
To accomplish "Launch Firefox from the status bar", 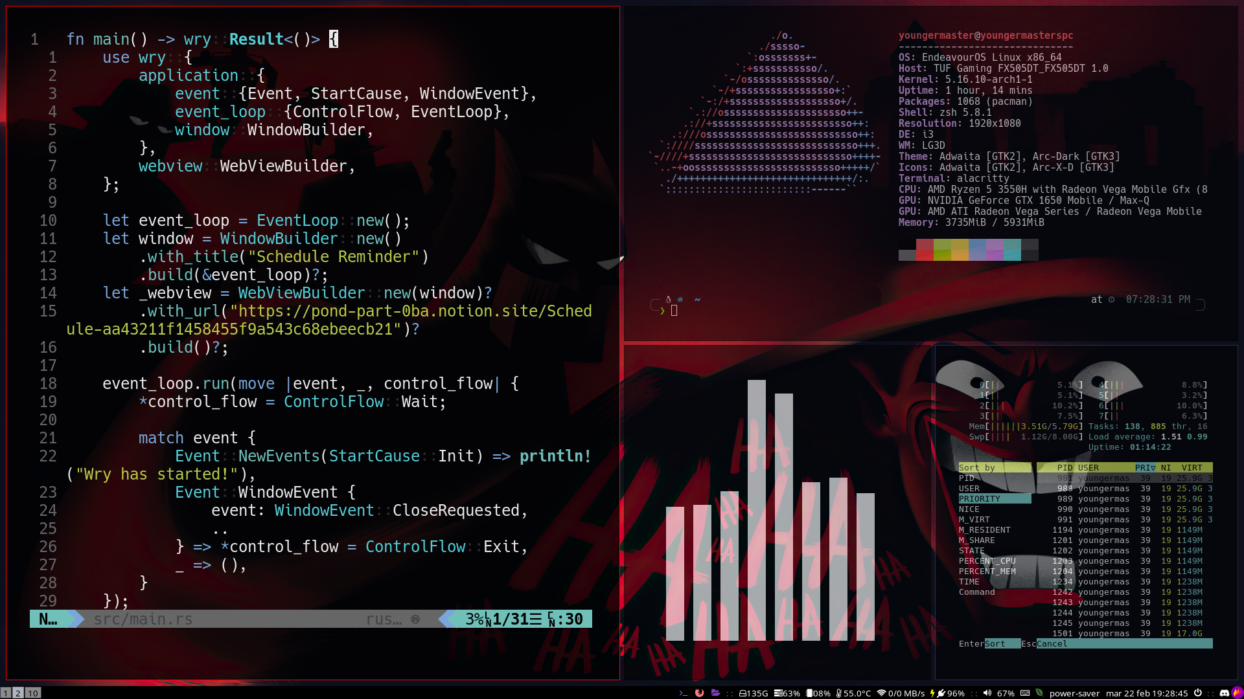I will point(699,693).
